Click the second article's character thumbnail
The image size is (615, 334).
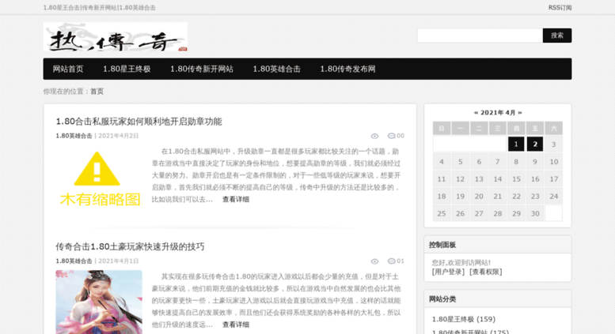pos(99,302)
